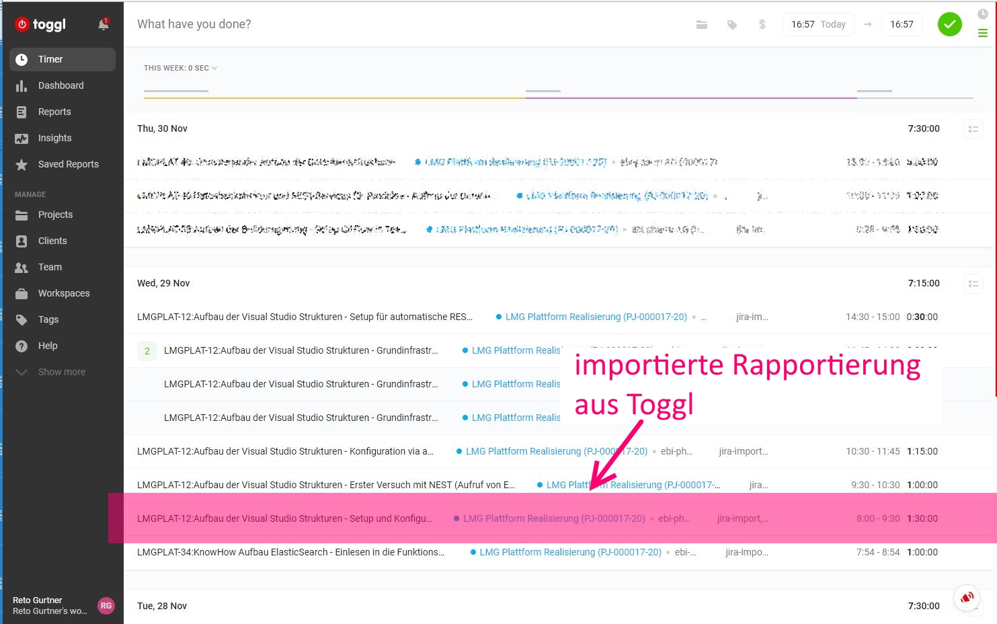Click the Tags icon in sidebar
Screen dimensions: 997x624
(x=22, y=319)
